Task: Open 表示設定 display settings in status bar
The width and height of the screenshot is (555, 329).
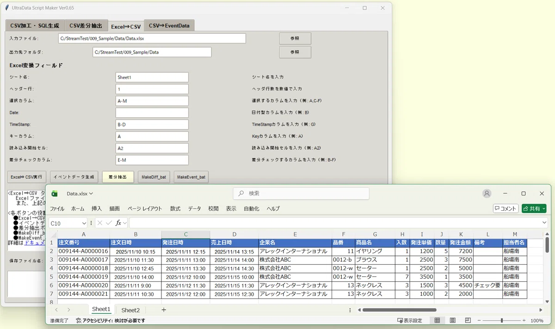Action: pyautogui.click(x=410, y=320)
